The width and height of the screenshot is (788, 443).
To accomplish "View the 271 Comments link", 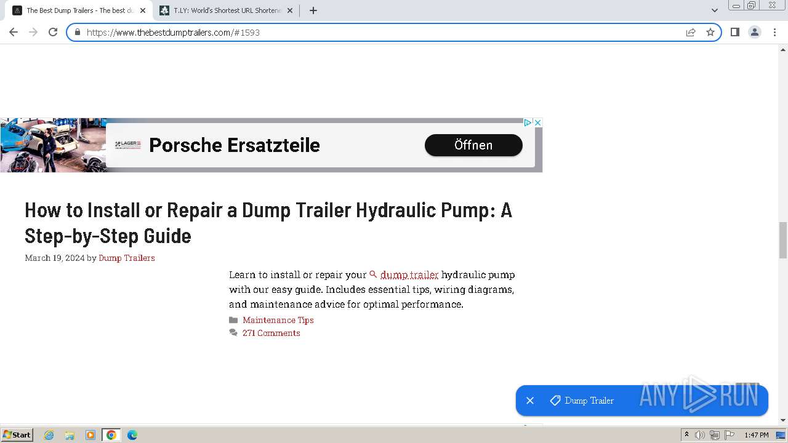I will click(271, 333).
